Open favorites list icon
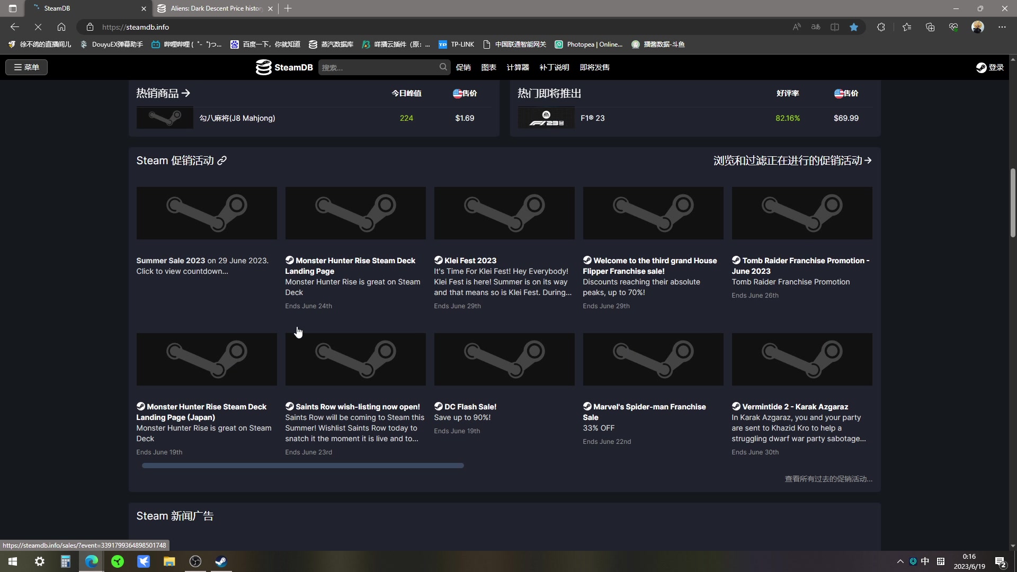1017x572 pixels. click(x=907, y=27)
